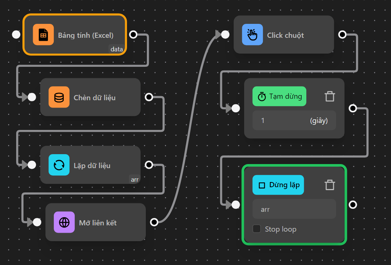Click the globe icon on Mở liên kết
Viewport: 391px width, 265px height.
coord(64,222)
